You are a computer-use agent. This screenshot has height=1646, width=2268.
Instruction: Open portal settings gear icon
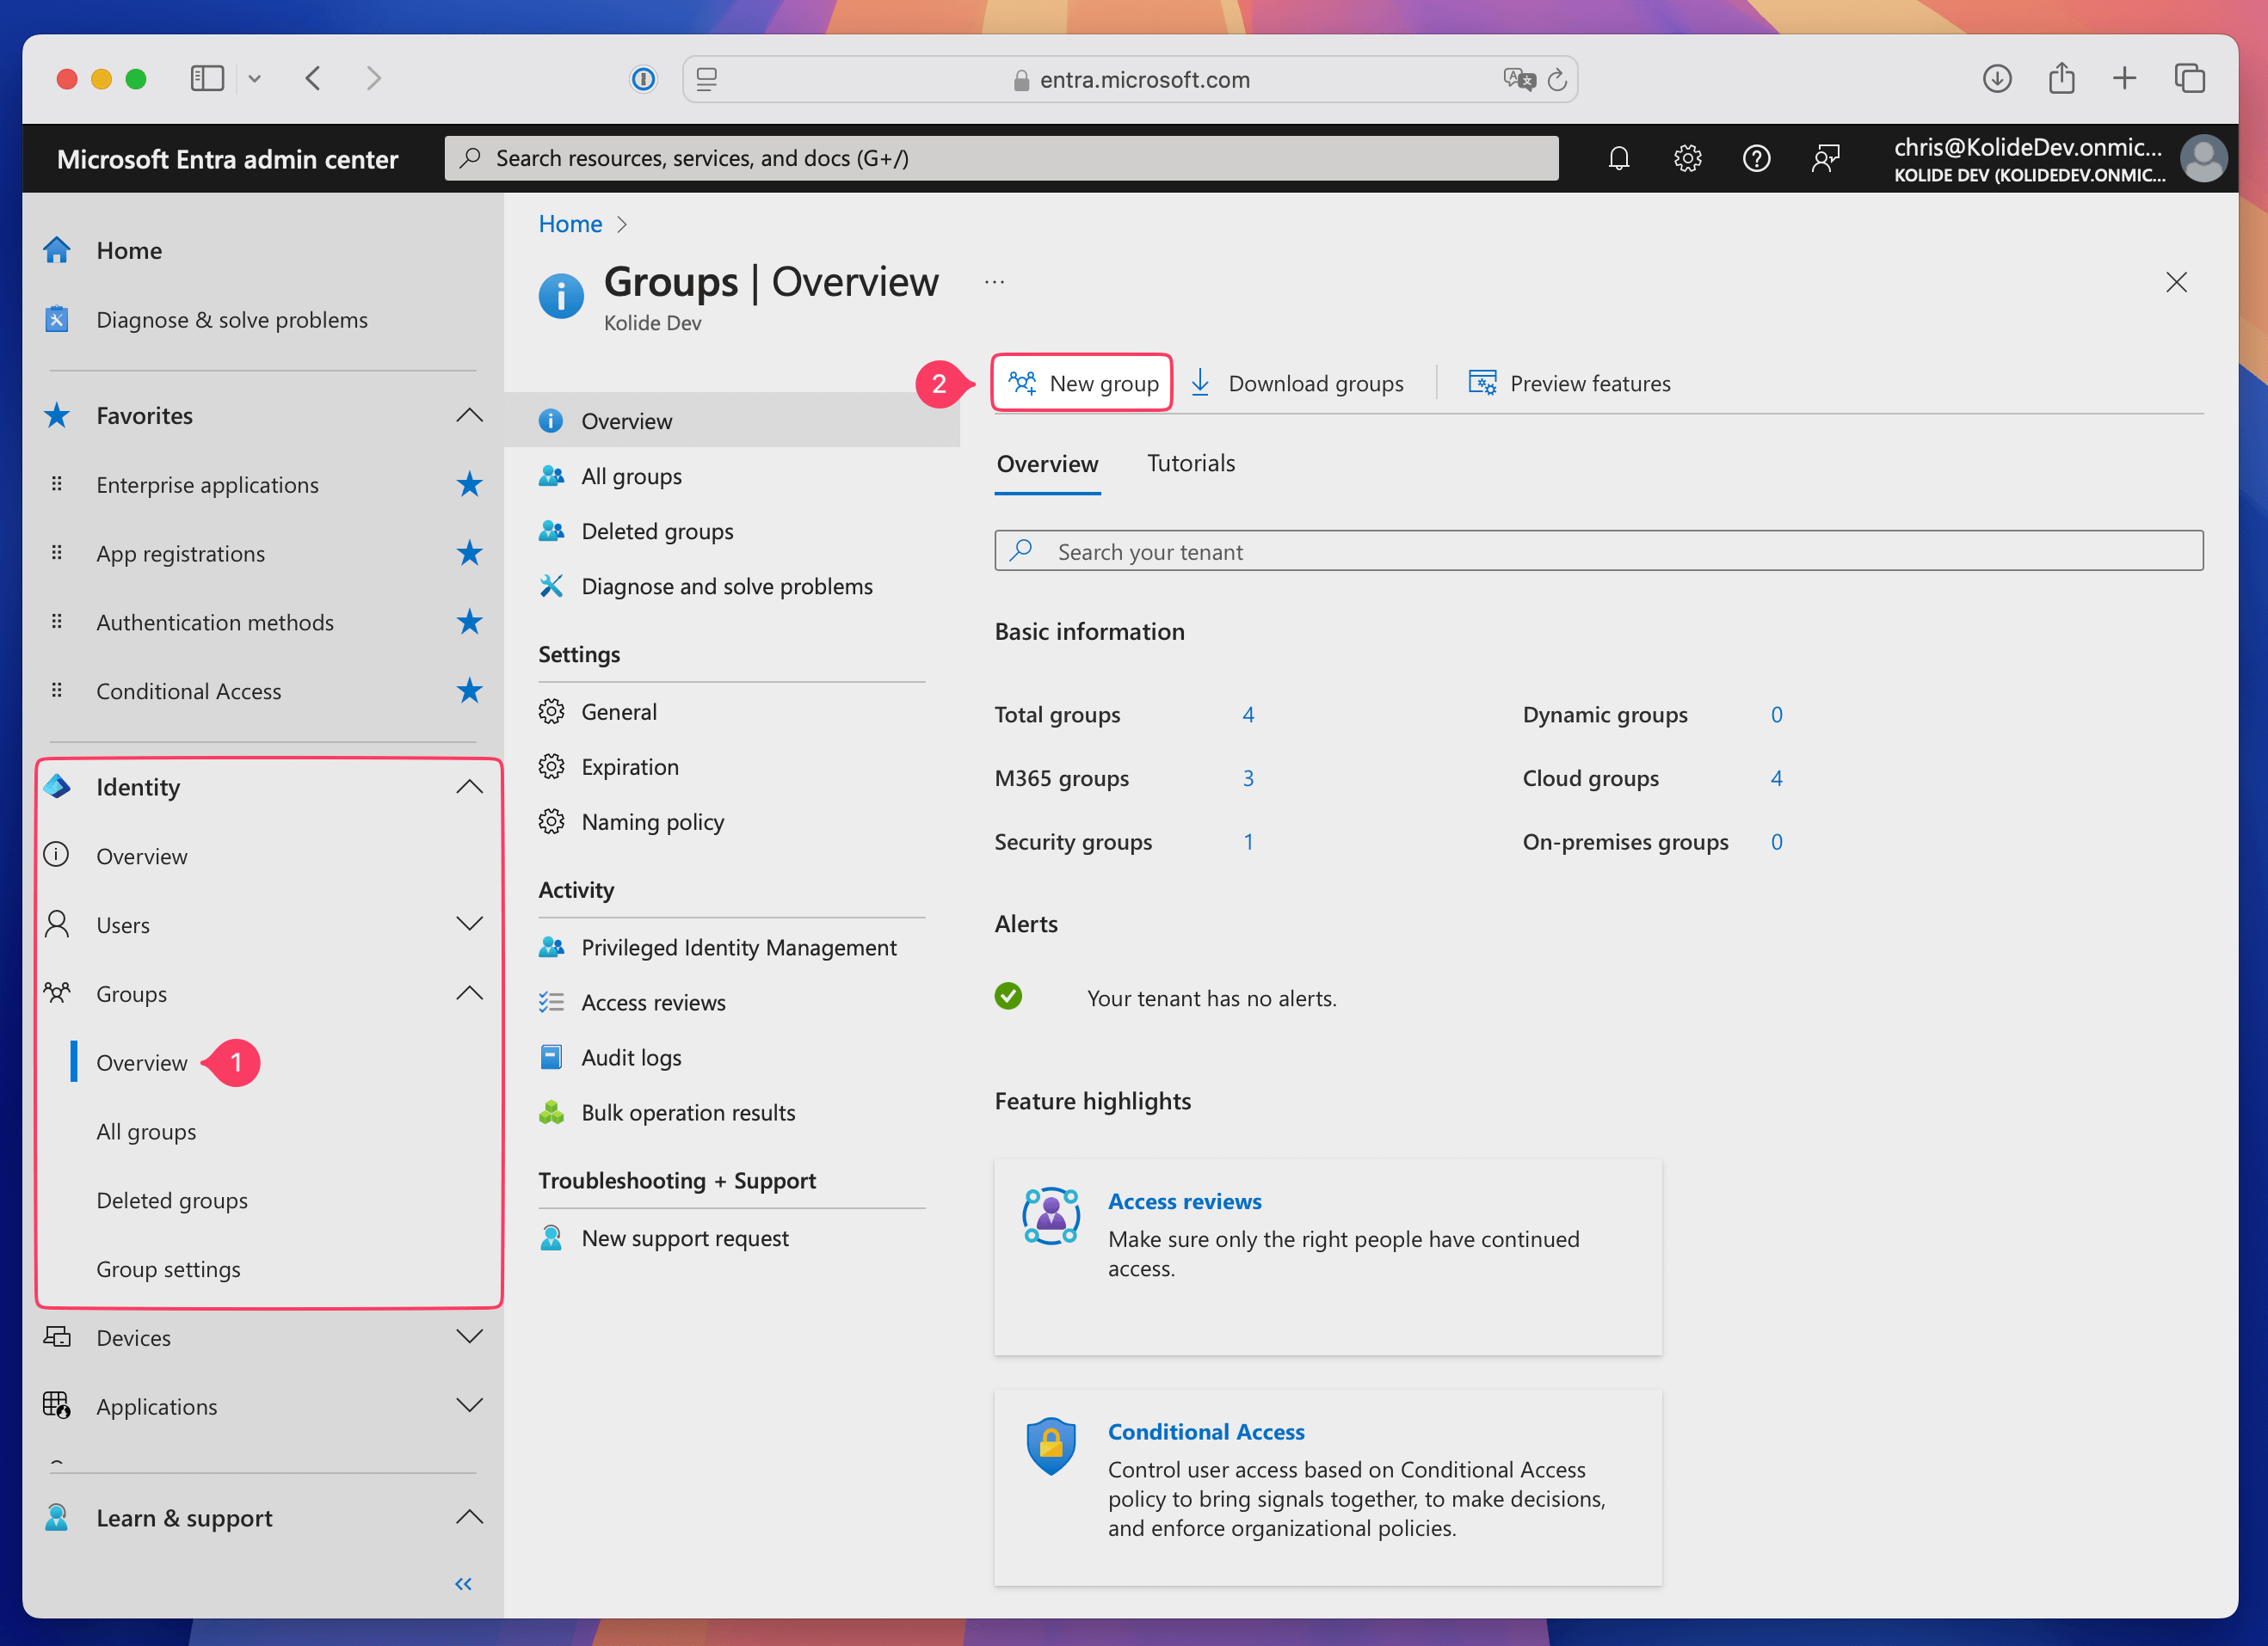1687,158
